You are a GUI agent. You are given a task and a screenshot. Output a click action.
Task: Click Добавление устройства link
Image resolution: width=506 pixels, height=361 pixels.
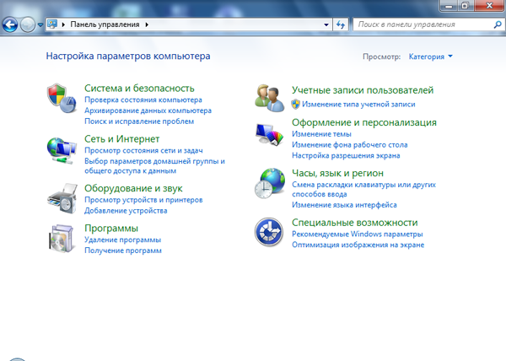coord(126,211)
